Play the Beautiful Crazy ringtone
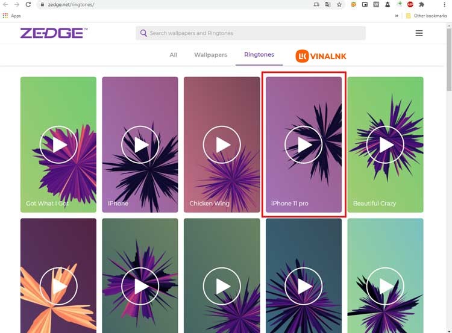Viewport: 452px width, 333px height. (x=385, y=145)
